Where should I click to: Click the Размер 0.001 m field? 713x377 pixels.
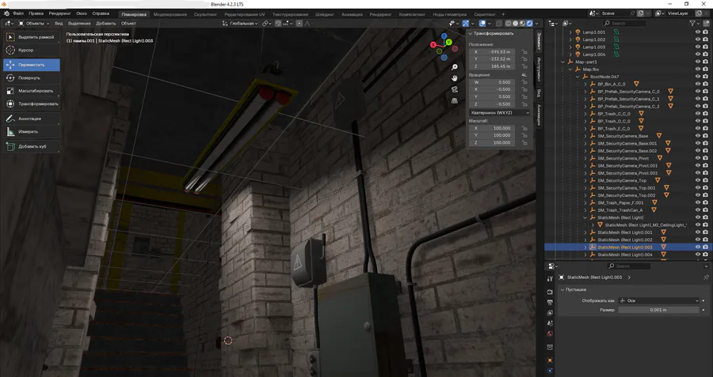point(658,310)
